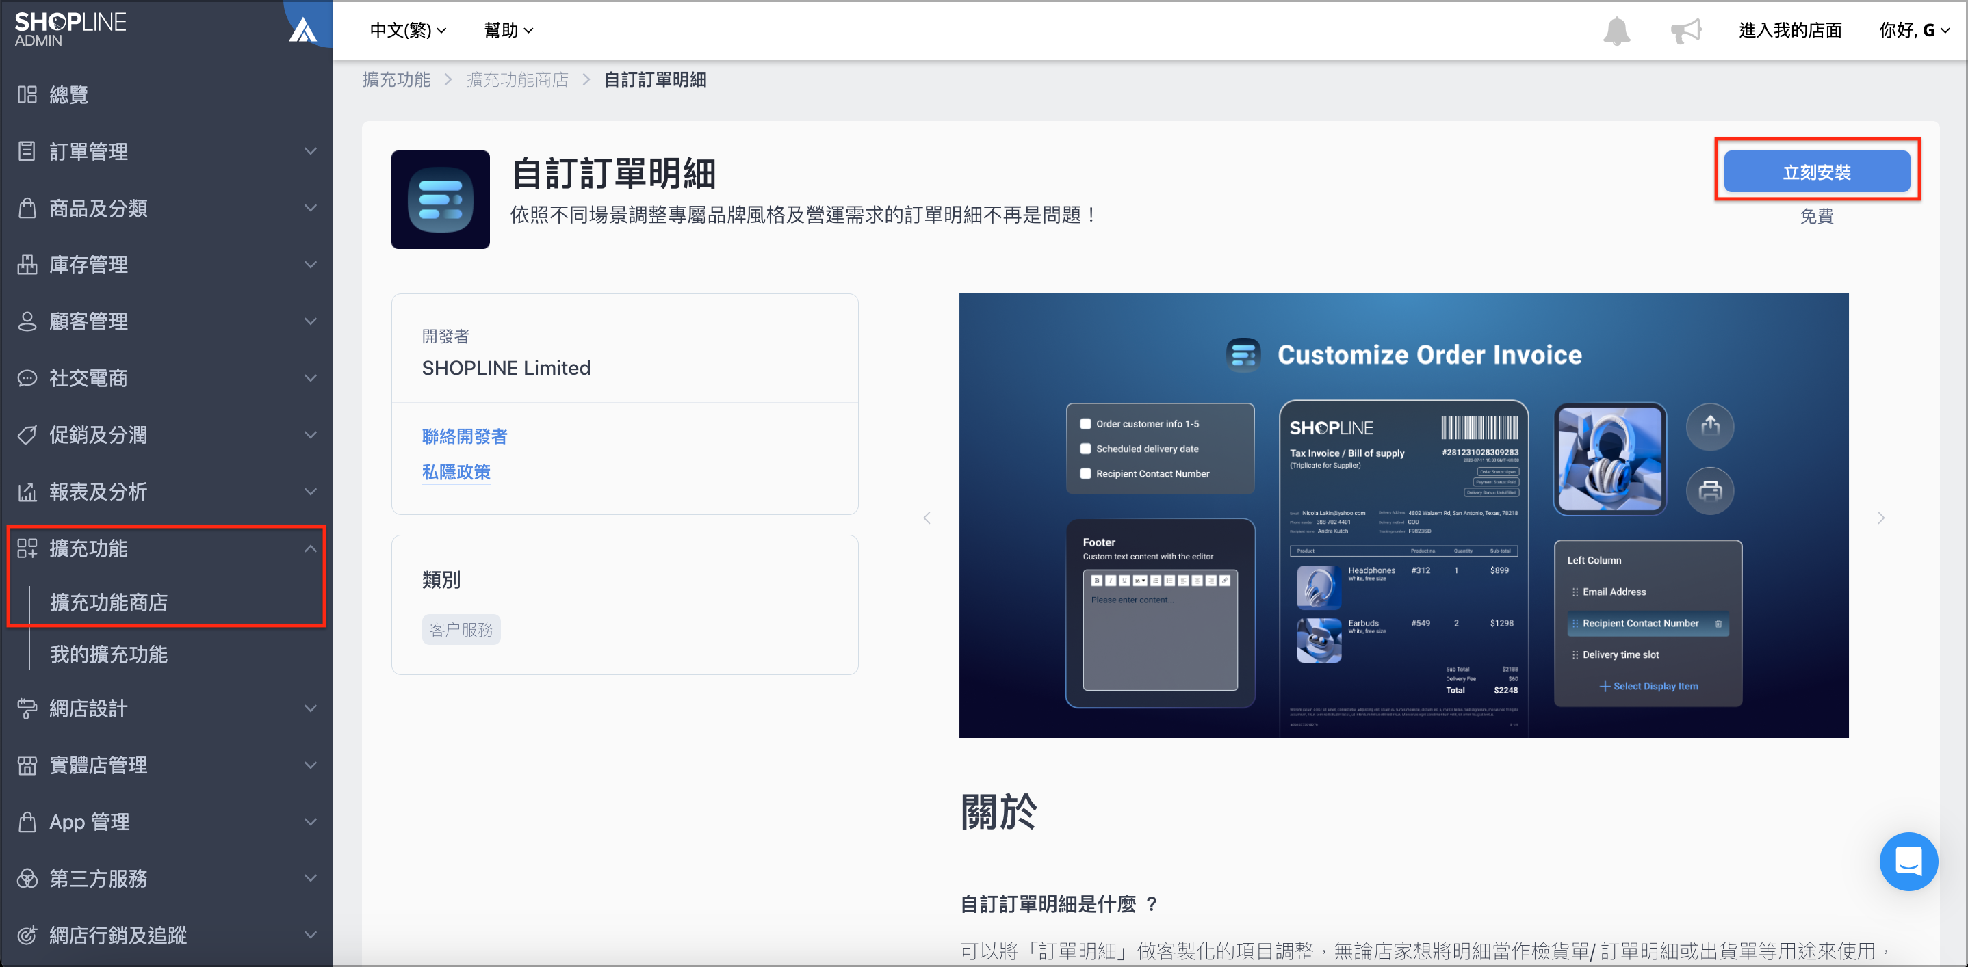This screenshot has width=1968, height=967.
Task: Open the notification bell
Action: pyautogui.click(x=1616, y=31)
